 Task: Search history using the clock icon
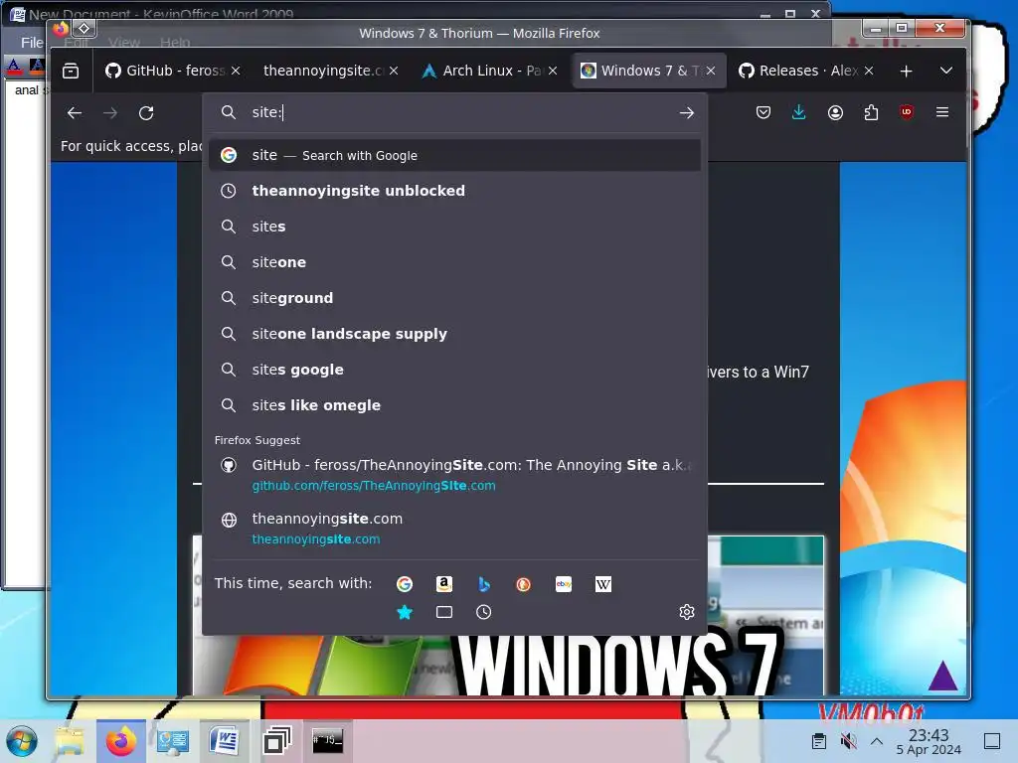(484, 612)
